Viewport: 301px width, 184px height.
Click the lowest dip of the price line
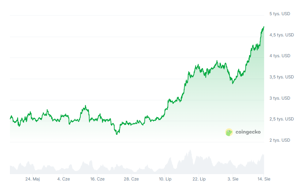[117, 134]
